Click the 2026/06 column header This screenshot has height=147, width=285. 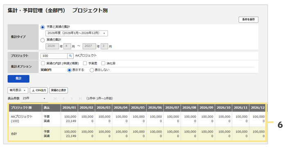point(155,108)
